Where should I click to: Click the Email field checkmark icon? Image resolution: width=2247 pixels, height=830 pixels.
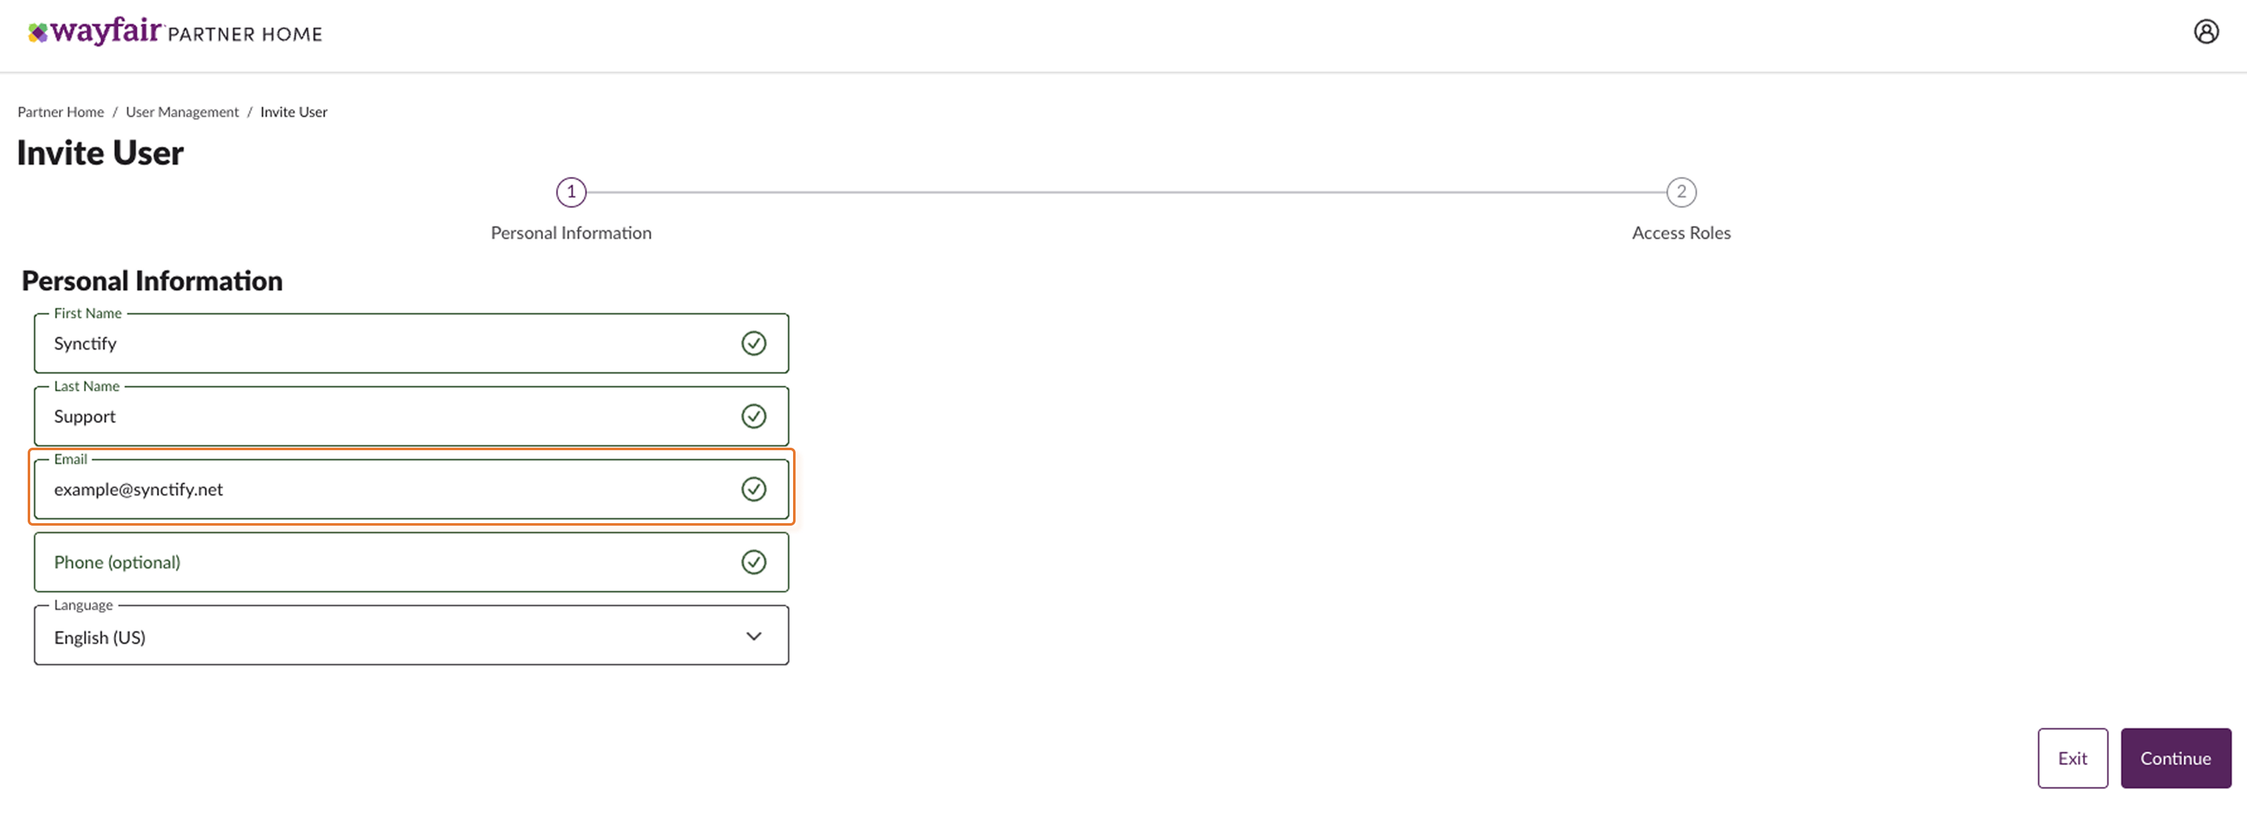753,489
